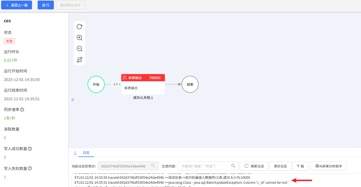The image size is (361, 187).
Task: Click the 返回上一级 button
Action: click(17, 5)
